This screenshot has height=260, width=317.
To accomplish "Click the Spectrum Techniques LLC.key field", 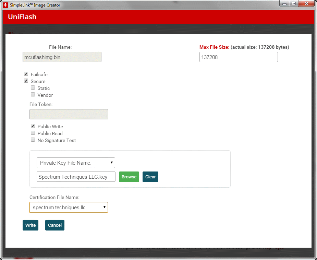I will pos(76,177).
